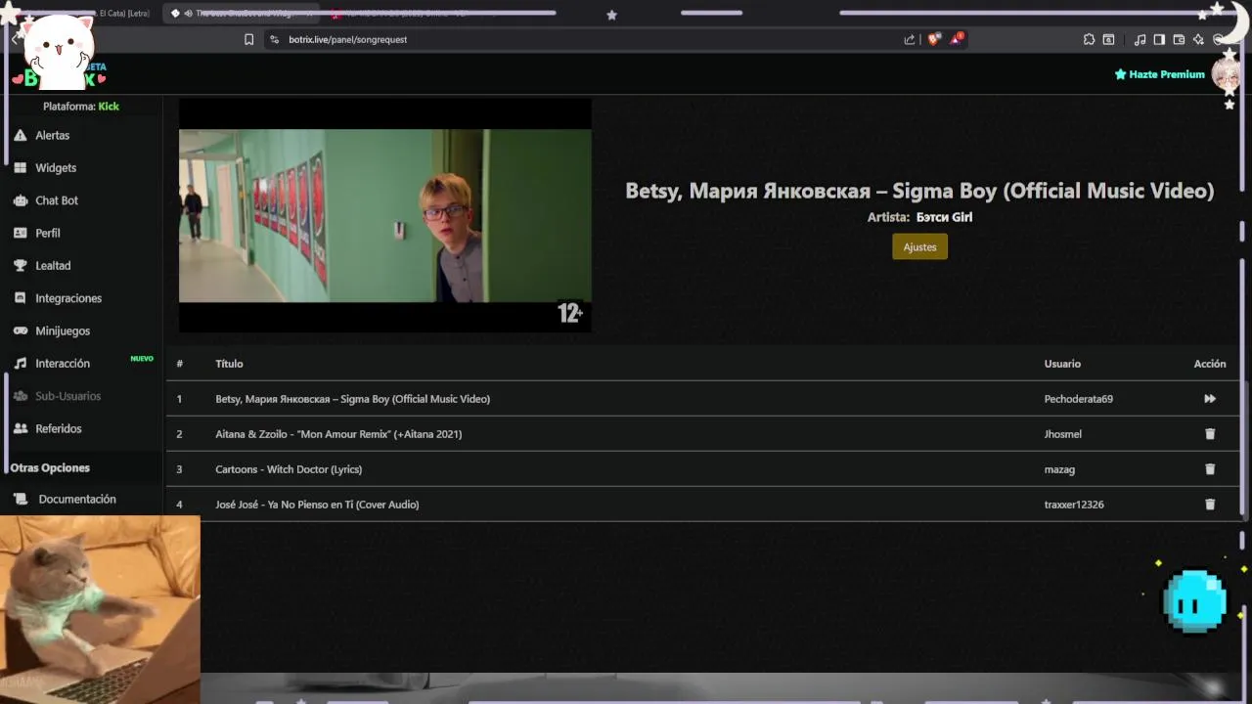Click the Kick platform label

[x=109, y=107]
